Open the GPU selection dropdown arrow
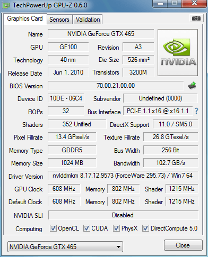 [118, 247]
